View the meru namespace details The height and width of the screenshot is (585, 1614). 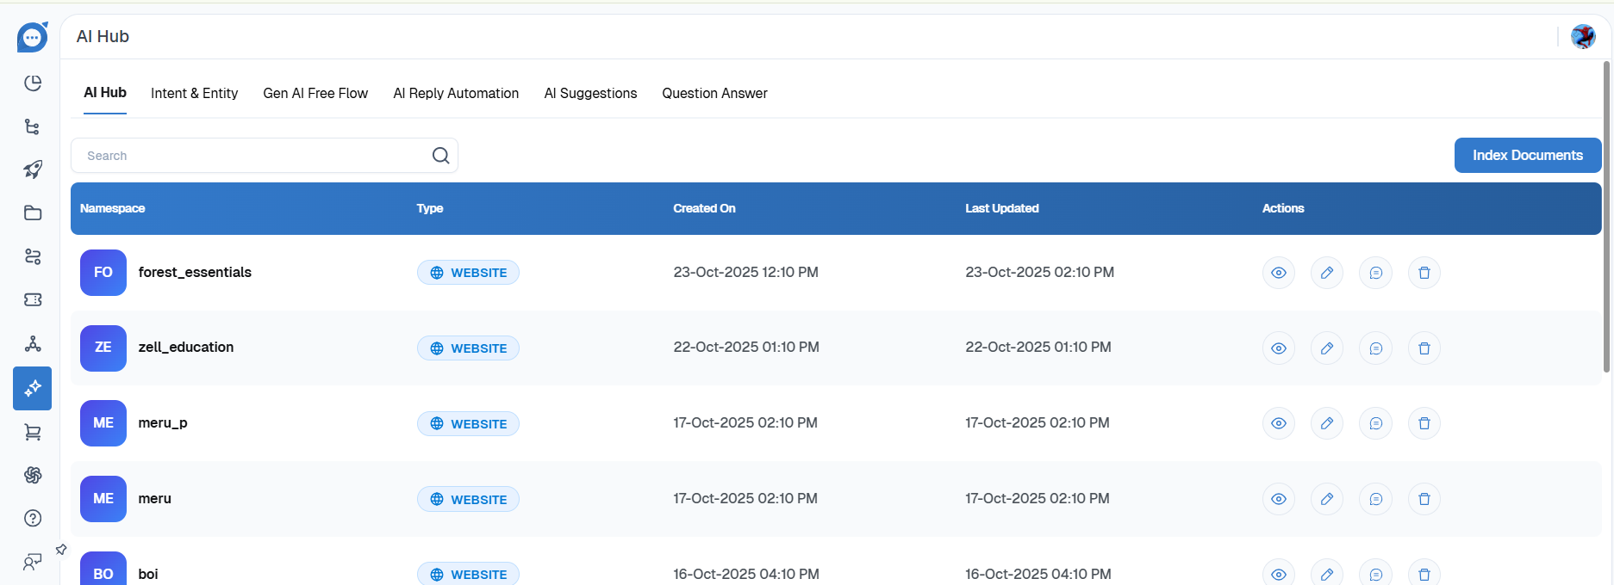pos(1278,499)
